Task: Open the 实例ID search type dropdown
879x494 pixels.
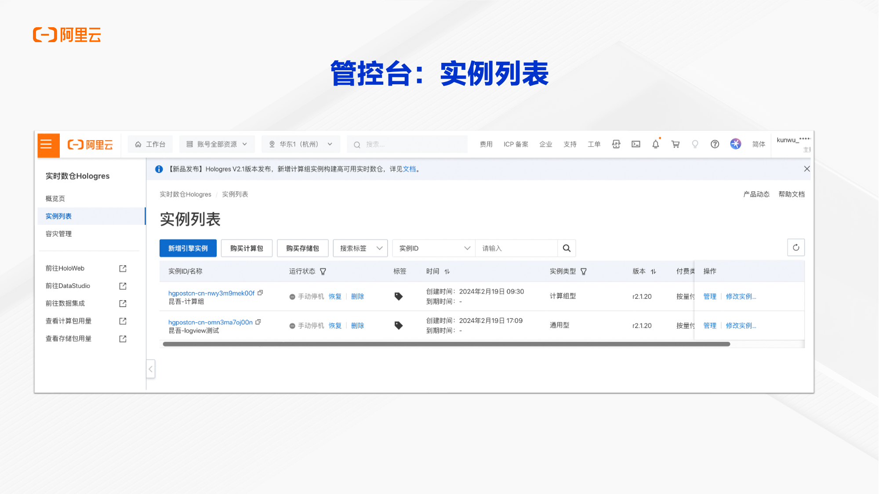Action: coord(434,248)
